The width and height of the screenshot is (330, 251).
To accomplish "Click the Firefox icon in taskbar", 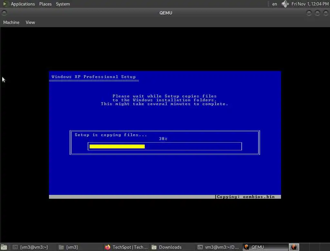I will pyautogui.click(x=108, y=247).
